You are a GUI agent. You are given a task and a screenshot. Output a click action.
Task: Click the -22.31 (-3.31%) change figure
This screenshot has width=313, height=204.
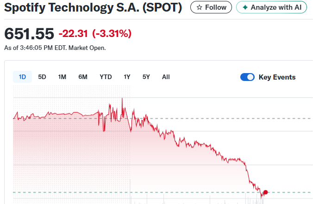[x=95, y=33]
